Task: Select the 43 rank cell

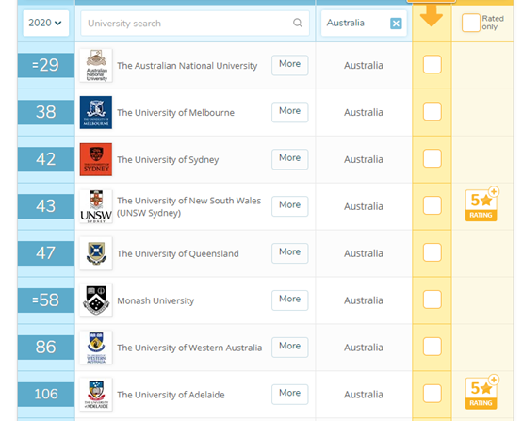Action: click(46, 206)
